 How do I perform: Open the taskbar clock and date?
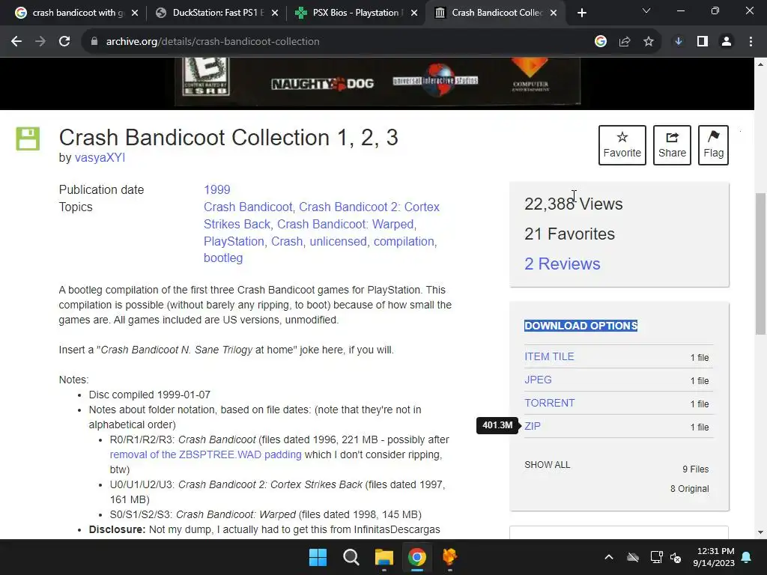tap(714, 557)
